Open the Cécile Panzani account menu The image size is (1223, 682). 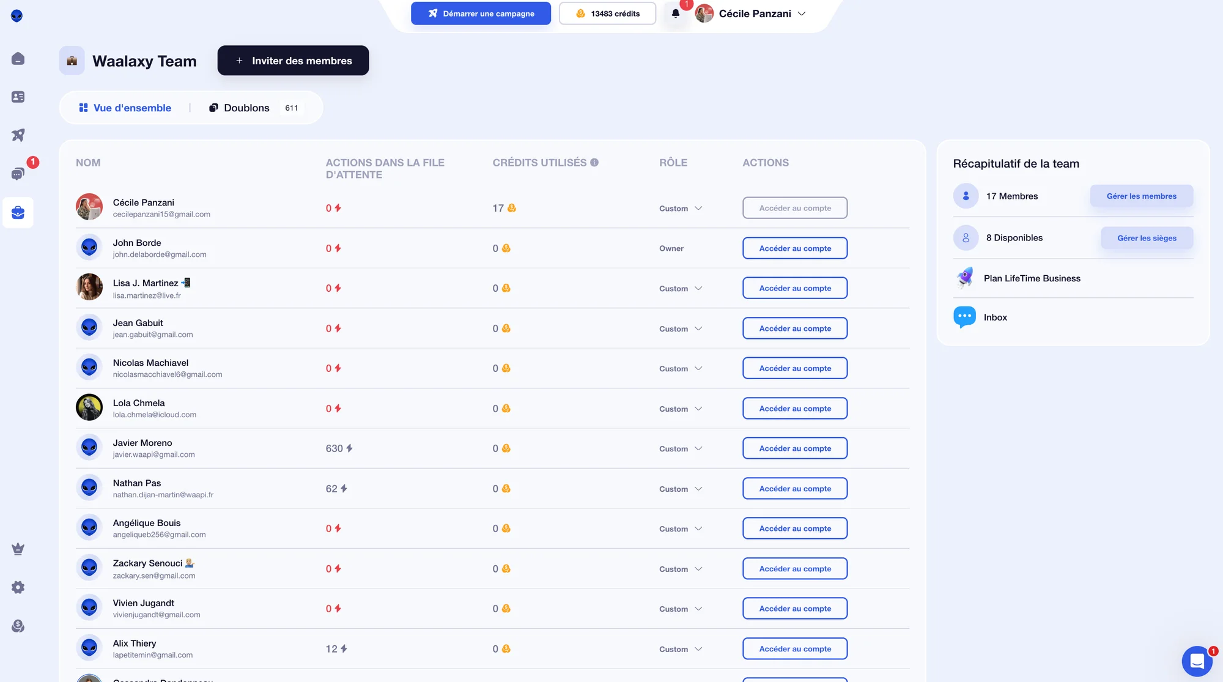pos(751,13)
